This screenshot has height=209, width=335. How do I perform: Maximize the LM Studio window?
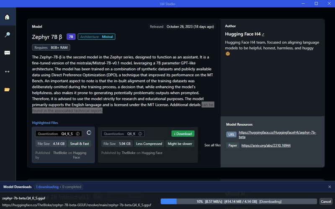click(316, 4)
